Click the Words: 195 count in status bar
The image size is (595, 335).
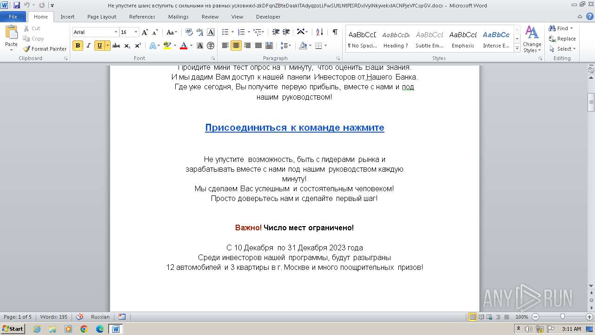click(x=53, y=317)
